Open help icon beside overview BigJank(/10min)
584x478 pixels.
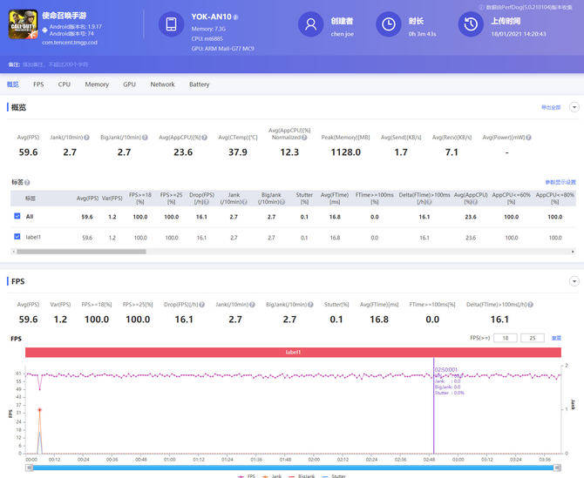click(x=145, y=138)
